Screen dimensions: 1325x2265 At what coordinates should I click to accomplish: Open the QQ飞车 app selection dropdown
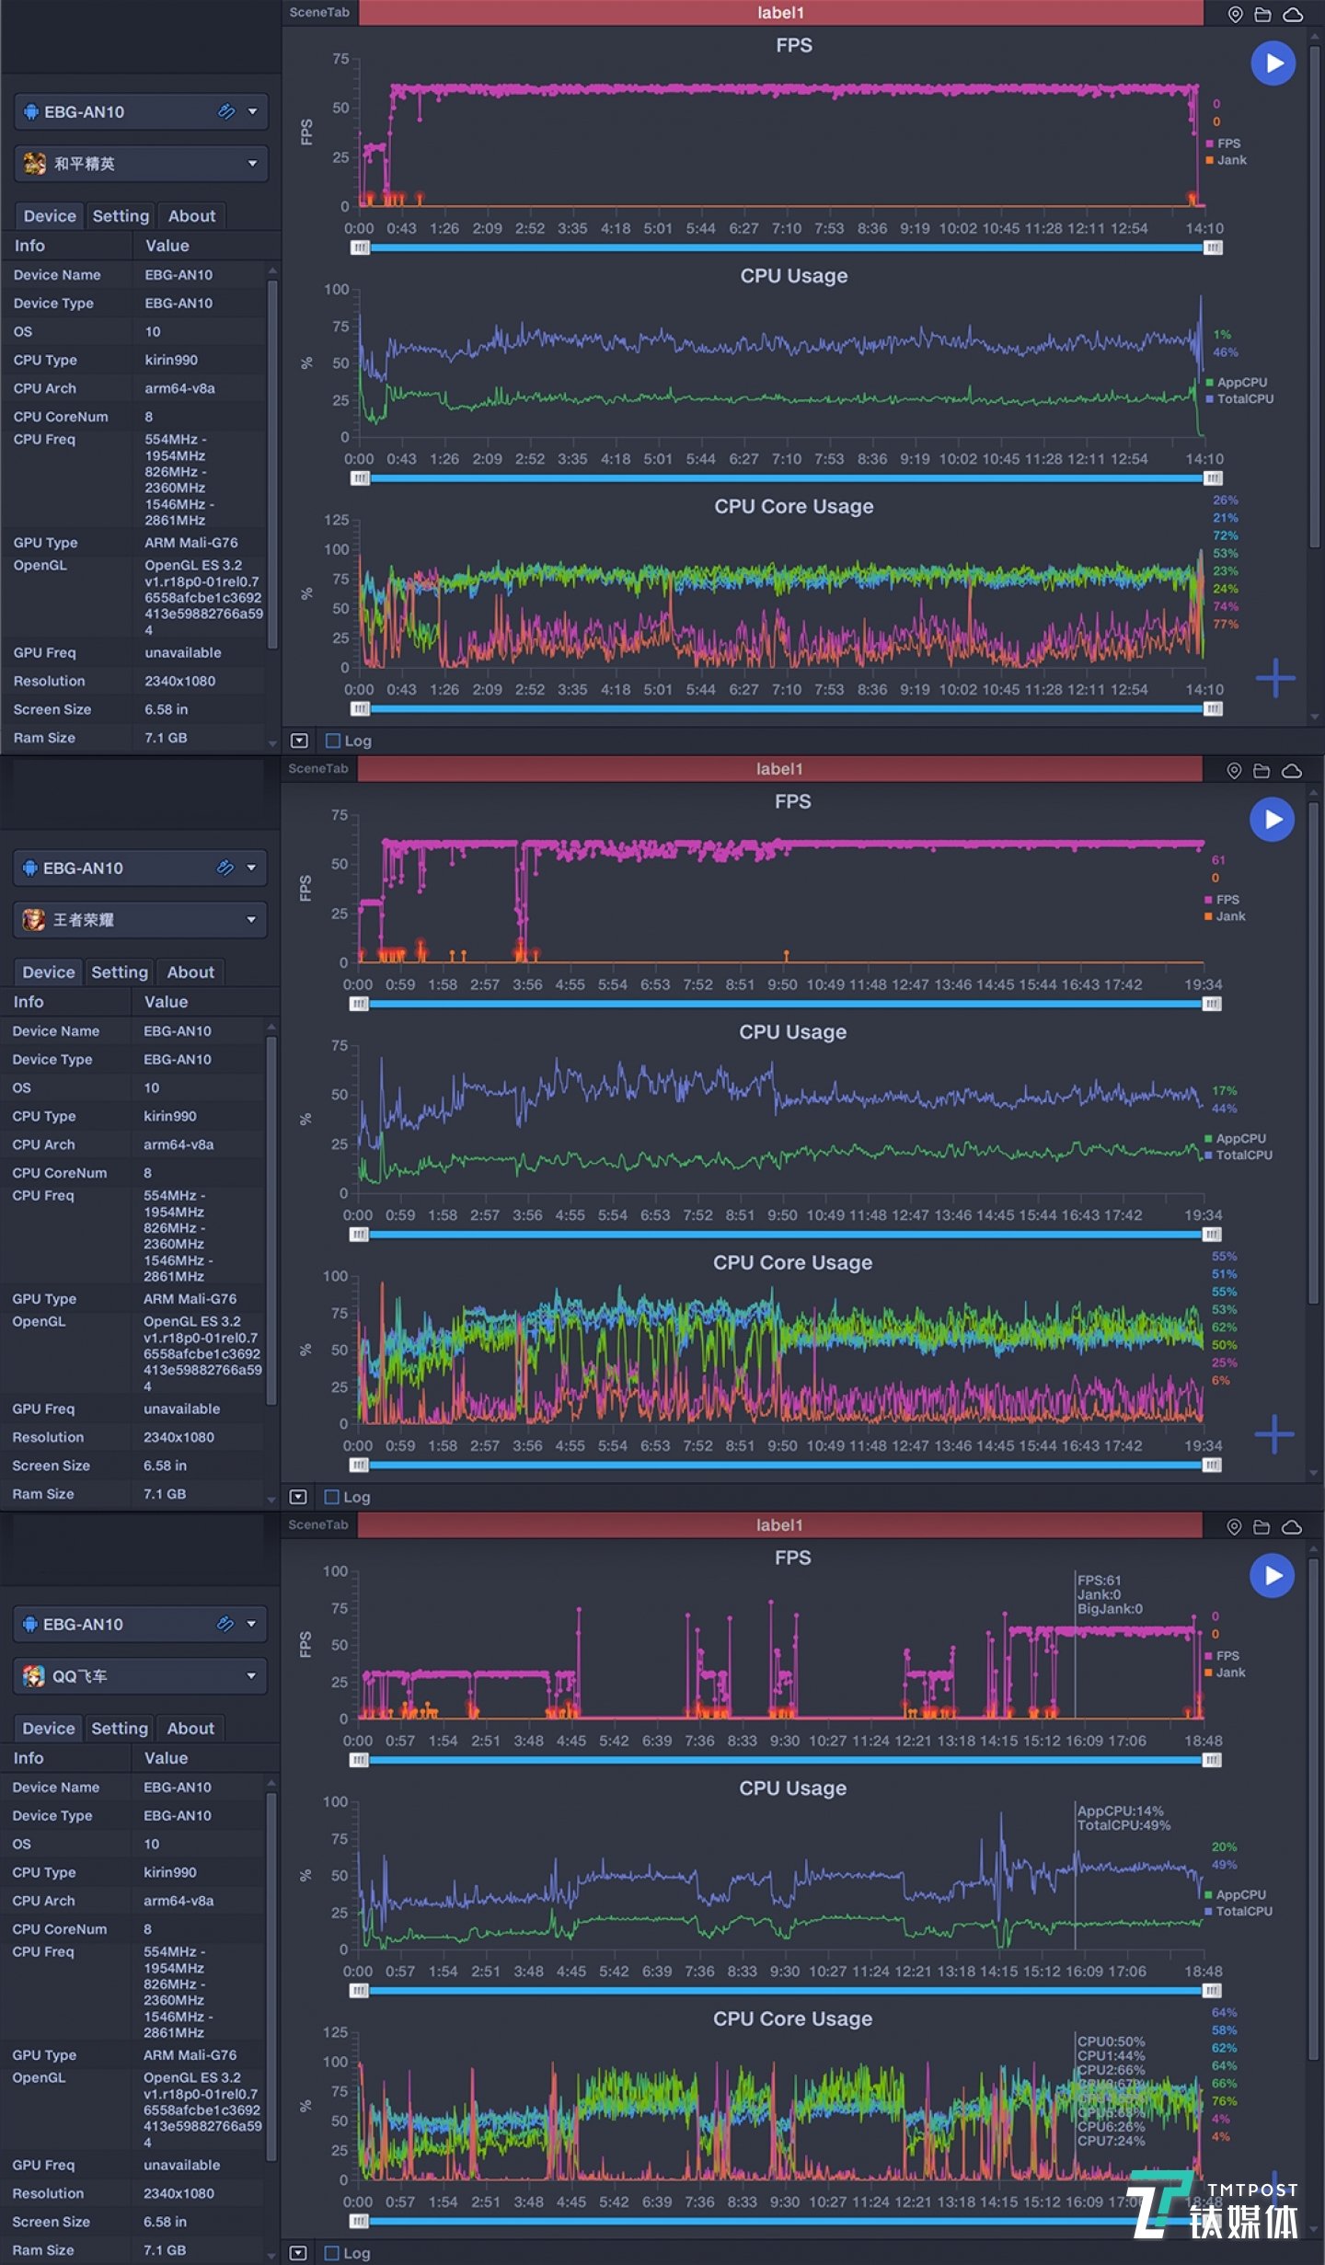140,1676
